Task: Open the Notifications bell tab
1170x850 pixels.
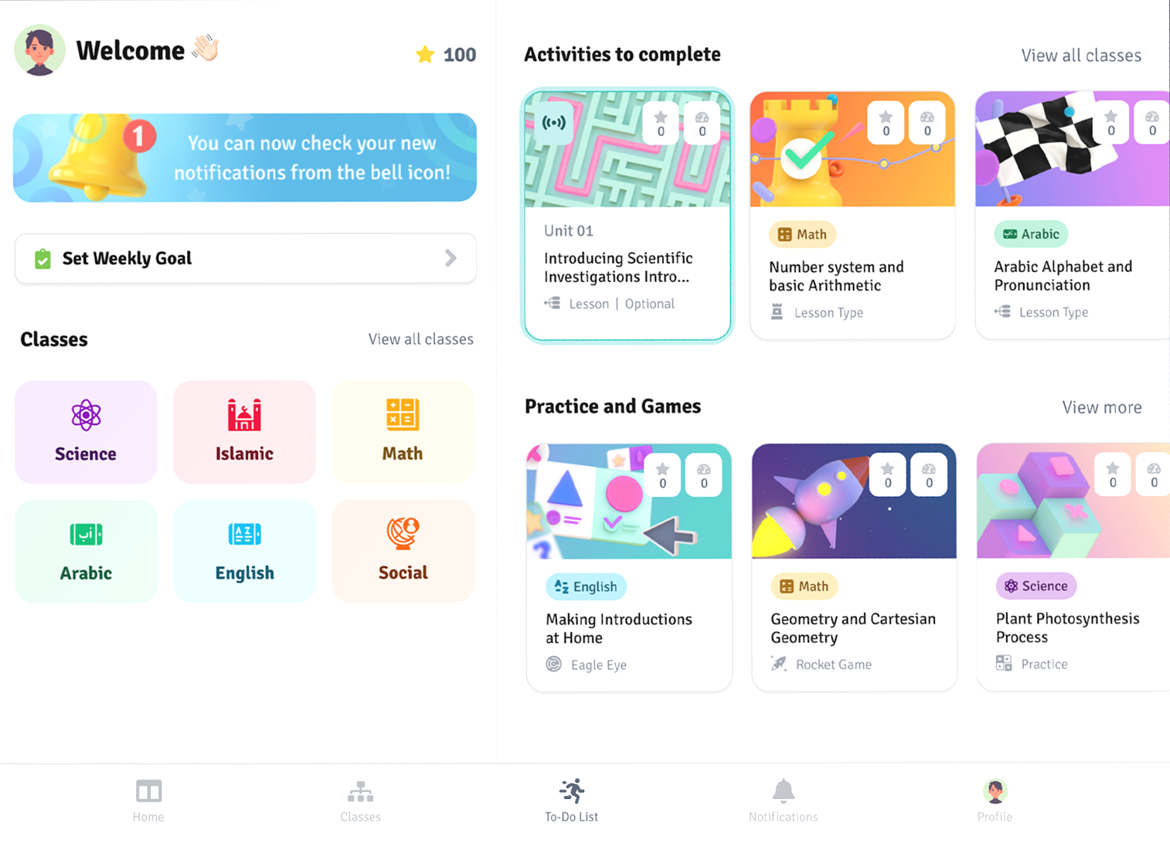Action: pos(783,801)
